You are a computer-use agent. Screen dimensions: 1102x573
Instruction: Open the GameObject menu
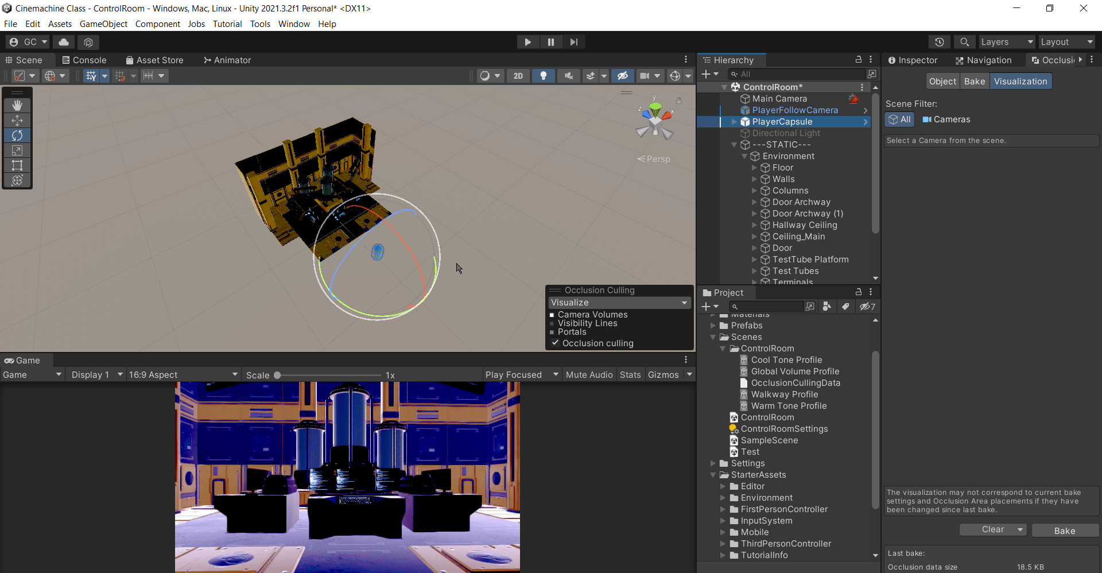[x=103, y=24]
